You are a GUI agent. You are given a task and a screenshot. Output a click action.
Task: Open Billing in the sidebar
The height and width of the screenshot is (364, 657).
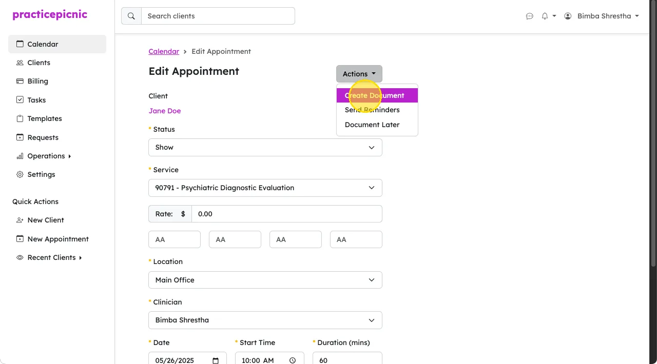[x=57, y=81]
